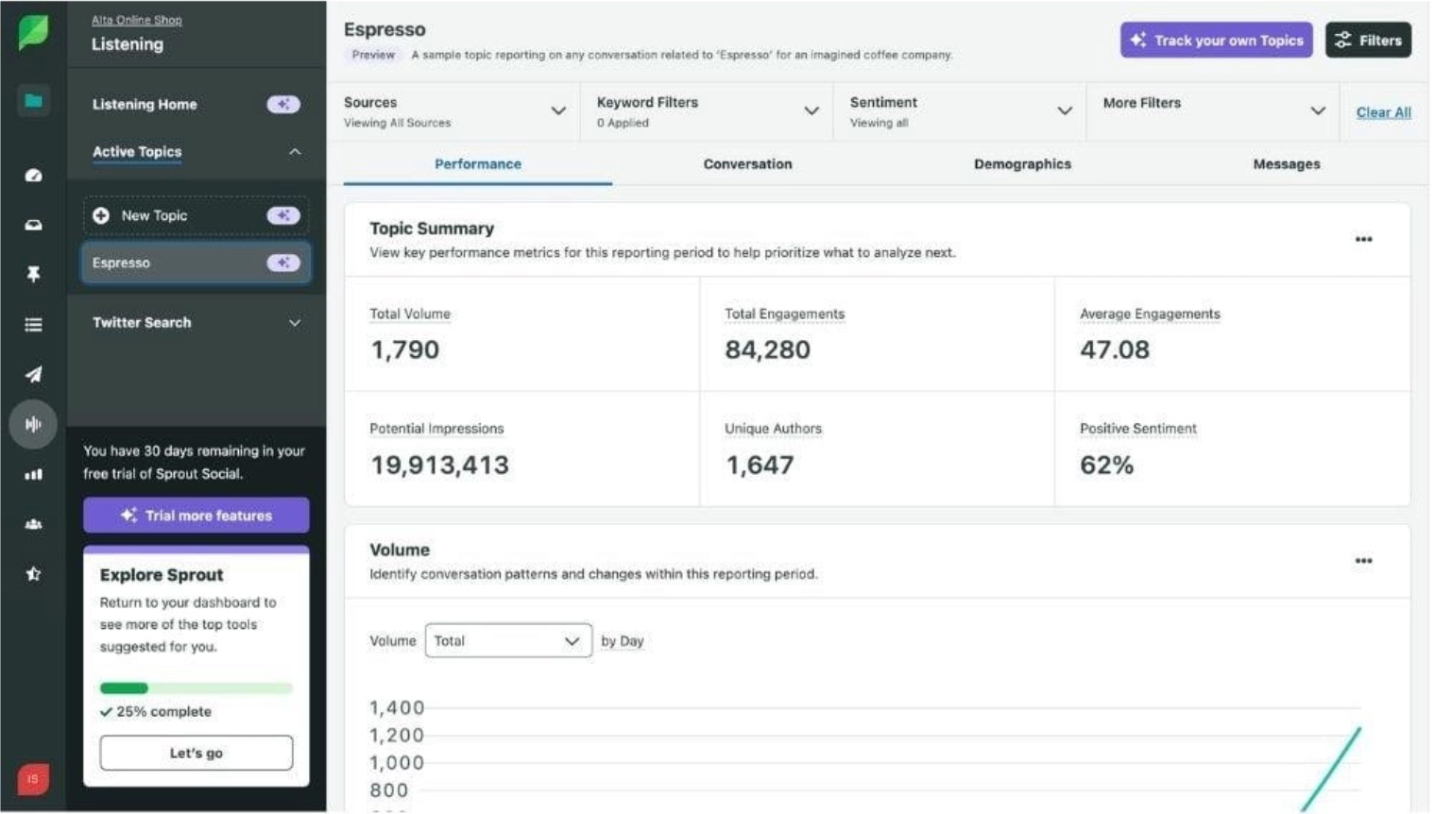The height and width of the screenshot is (814, 1435).
Task: Click the sparkle badge on Espresso topic
Action: (x=283, y=263)
